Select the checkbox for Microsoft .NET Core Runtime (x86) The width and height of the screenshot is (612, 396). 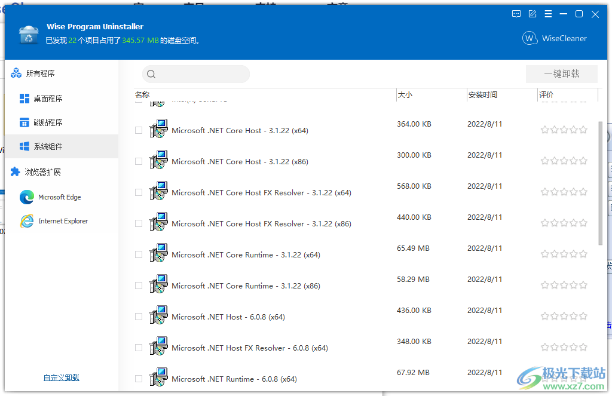(138, 285)
